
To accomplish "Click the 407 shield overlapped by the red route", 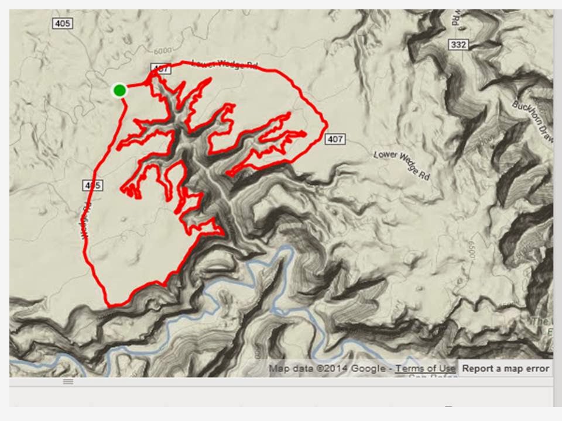I will click(x=161, y=68).
